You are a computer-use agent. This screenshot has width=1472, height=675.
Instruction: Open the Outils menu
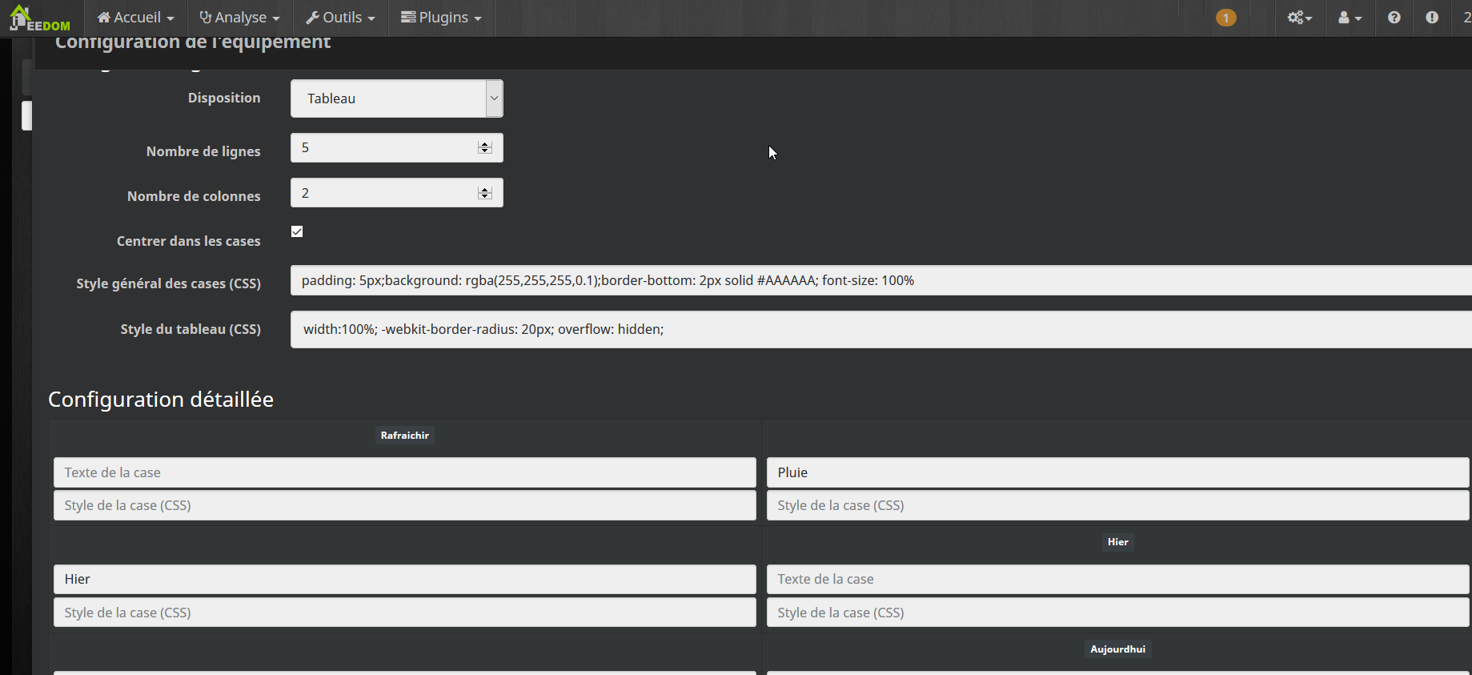(340, 18)
